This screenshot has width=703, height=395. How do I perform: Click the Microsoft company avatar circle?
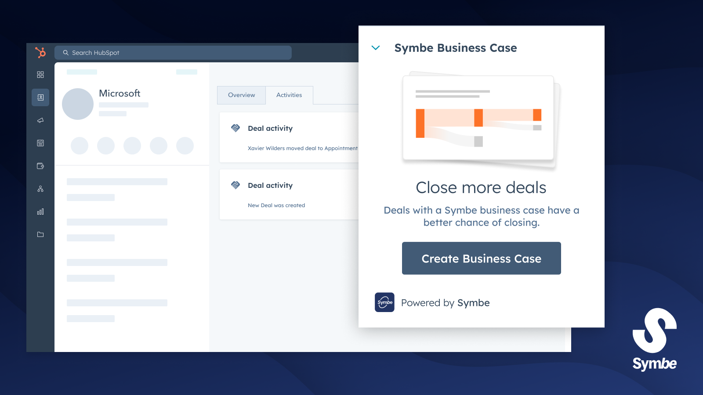click(78, 104)
